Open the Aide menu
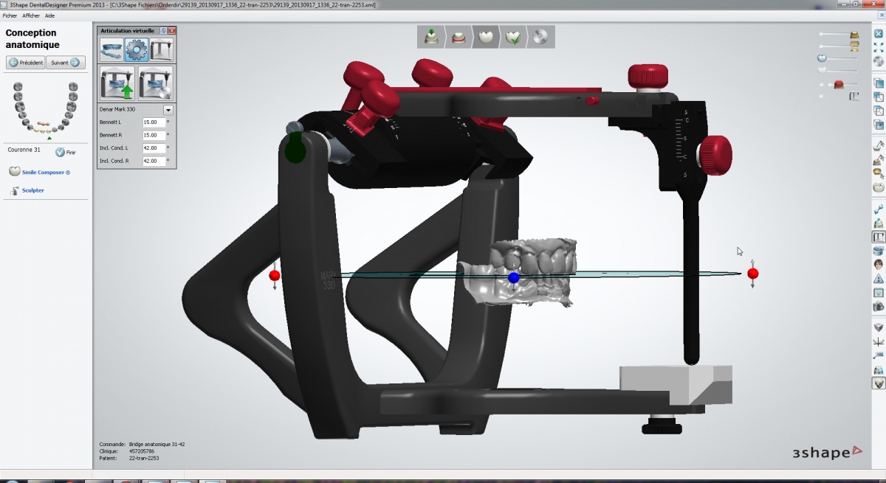Image resolution: width=886 pixels, height=483 pixels. pyautogui.click(x=49, y=15)
